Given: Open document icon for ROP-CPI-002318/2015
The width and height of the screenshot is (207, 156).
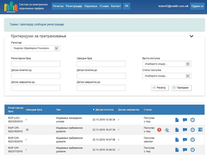Looking at the screenshot, I should coord(177,140).
